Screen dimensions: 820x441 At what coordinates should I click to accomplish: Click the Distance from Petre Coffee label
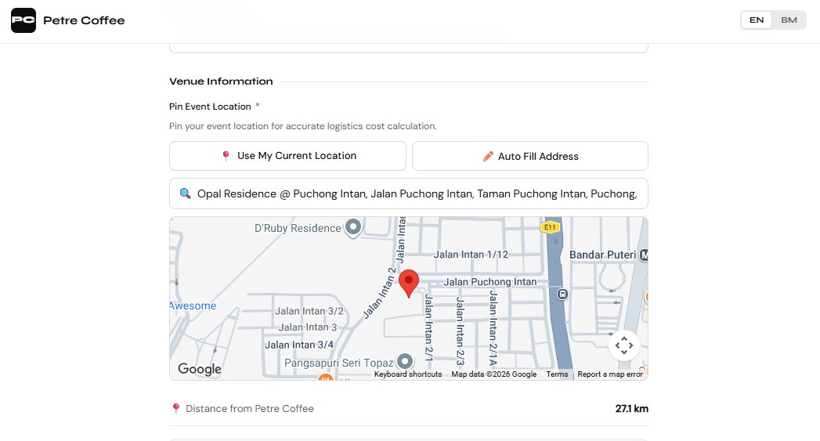[250, 409]
